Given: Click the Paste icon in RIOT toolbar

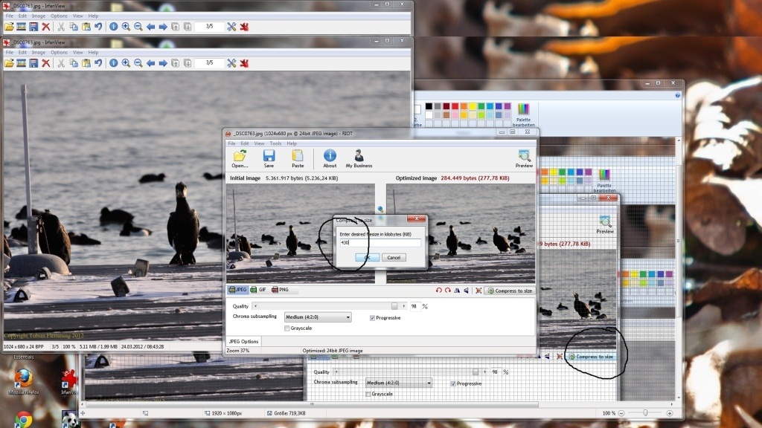Looking at the screenshot, I should pyautogui.click(x=298, y=159).
